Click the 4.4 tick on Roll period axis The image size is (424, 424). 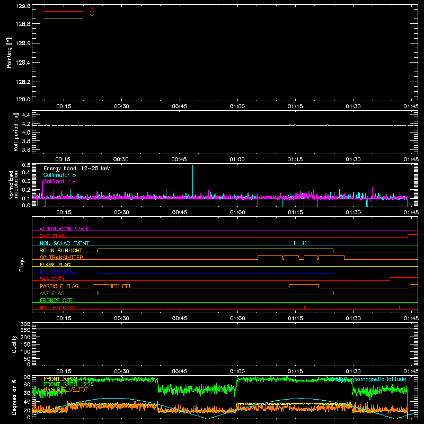(26, 115)
